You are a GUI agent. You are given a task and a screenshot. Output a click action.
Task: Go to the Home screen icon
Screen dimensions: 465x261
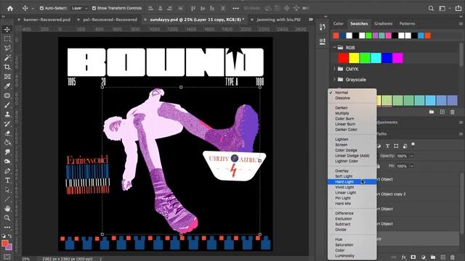coord(10,8)
